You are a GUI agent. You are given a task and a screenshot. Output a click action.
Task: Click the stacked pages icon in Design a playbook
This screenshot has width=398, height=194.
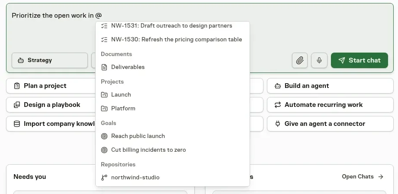pos(17,105)
